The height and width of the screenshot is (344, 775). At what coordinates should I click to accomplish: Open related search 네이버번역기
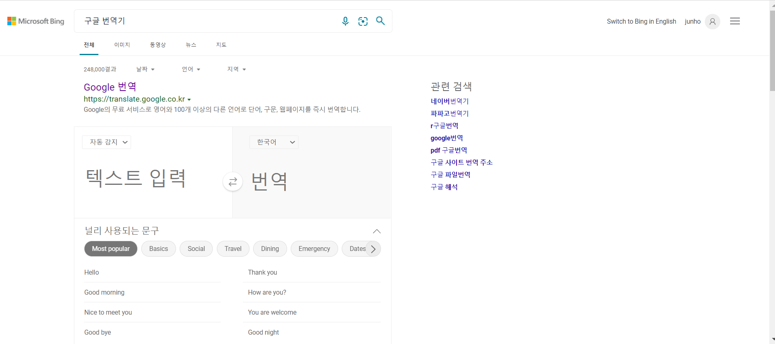450,101
